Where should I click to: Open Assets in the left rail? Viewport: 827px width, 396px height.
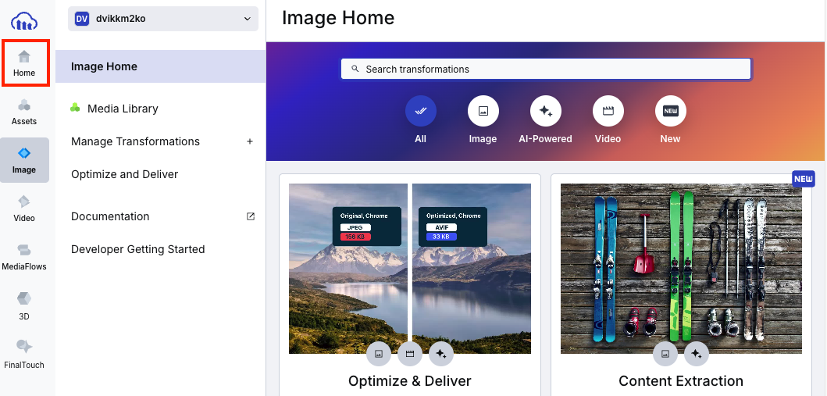(24, 111)
